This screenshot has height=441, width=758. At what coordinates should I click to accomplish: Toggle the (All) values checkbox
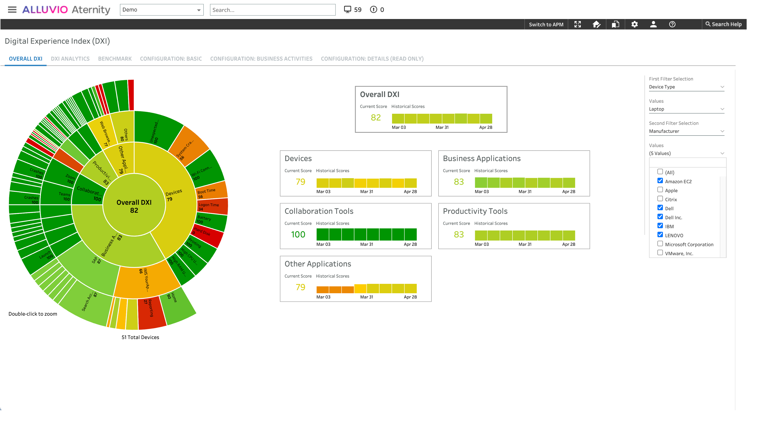tap(660, 172)
